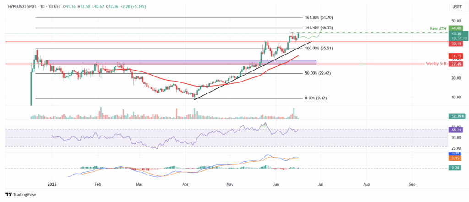The height and width of the screenshot is (202, 469).
Task: Click the Weekly S/R label
Action: coord(436,64)
